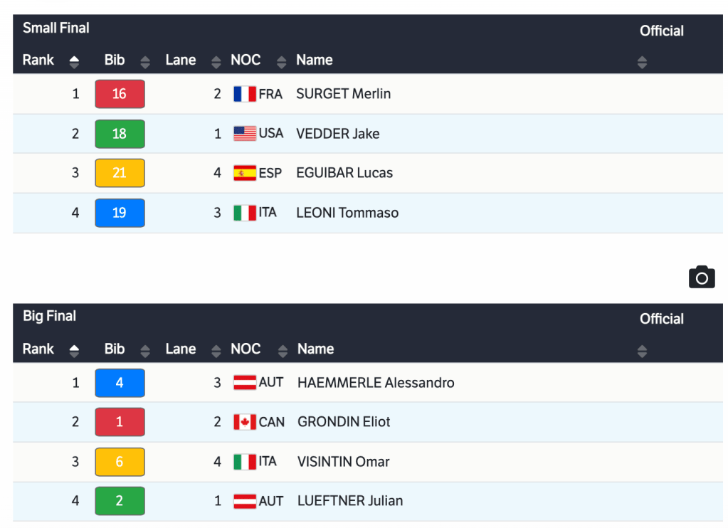728x528 pixels.
Task: Click the Spain flag beside ESP
Action: (244, 173)
